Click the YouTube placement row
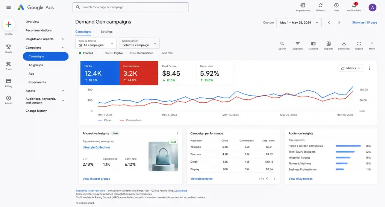 (232, 147)
